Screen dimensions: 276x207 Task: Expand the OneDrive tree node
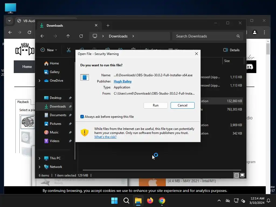coord(39,81)
